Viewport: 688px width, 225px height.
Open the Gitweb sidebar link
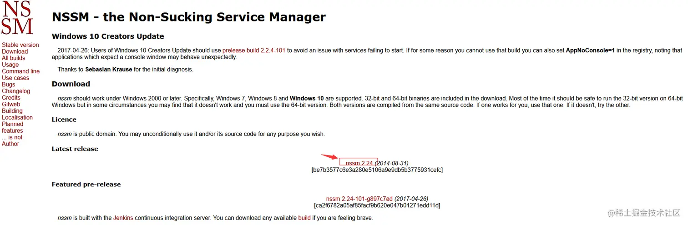11,104
